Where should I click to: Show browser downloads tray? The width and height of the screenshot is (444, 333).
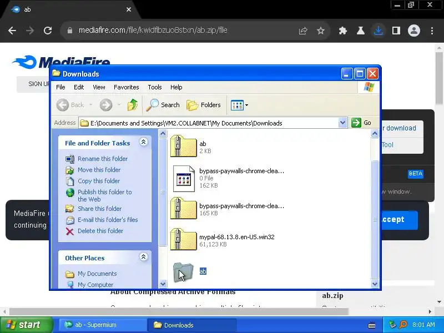click(x=379, y=31)
